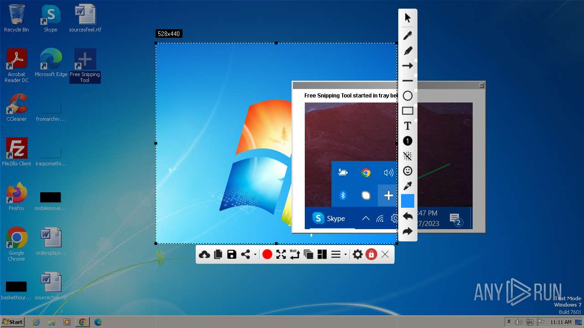Viewport: 584px width, 328px height.
Task: Close the Free Snipping Tool notification window
Action: click(481, 85)
